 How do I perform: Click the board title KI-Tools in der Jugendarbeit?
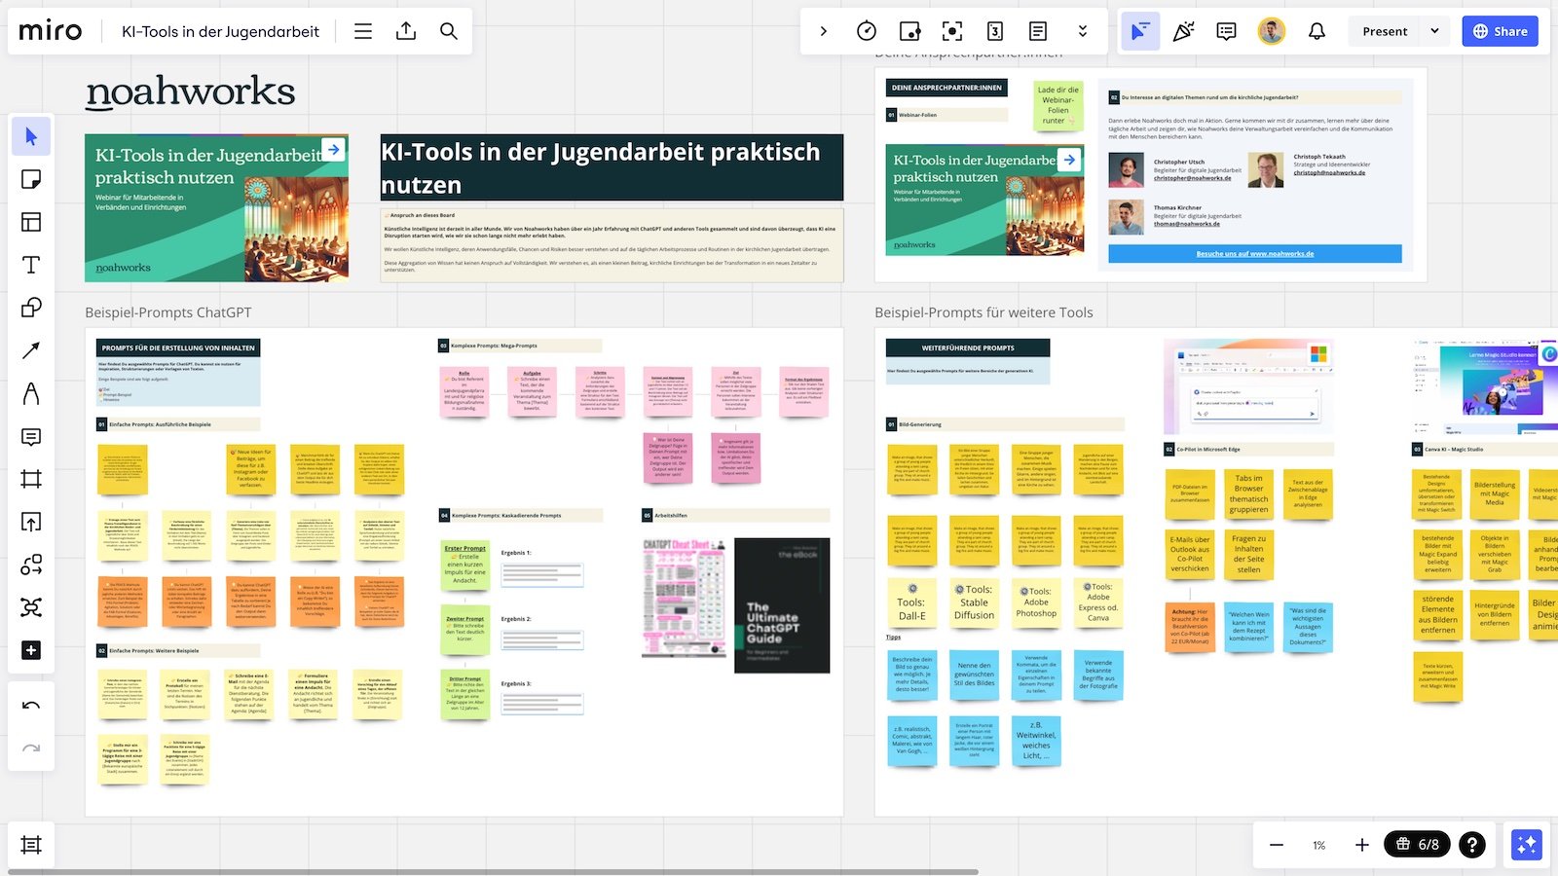click(220, 31)
